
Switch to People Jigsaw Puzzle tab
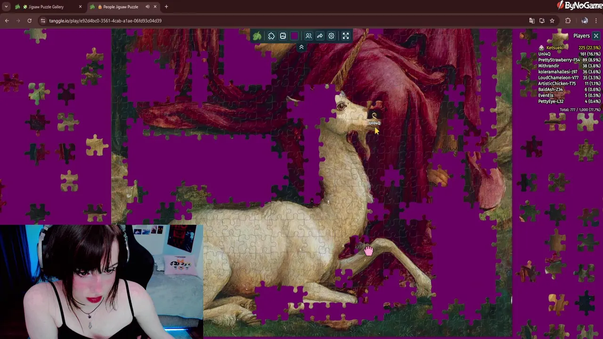point(121,7)
